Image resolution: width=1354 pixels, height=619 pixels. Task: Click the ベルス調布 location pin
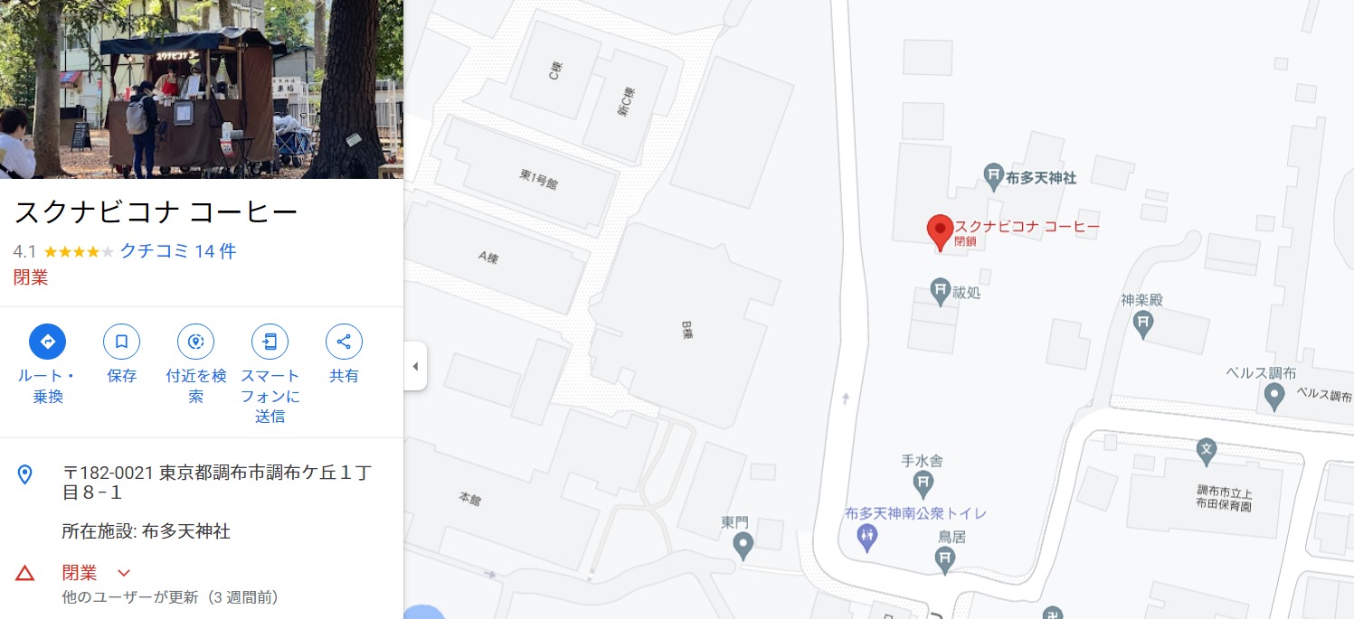pyautogui.click(x=1274, y=396)
